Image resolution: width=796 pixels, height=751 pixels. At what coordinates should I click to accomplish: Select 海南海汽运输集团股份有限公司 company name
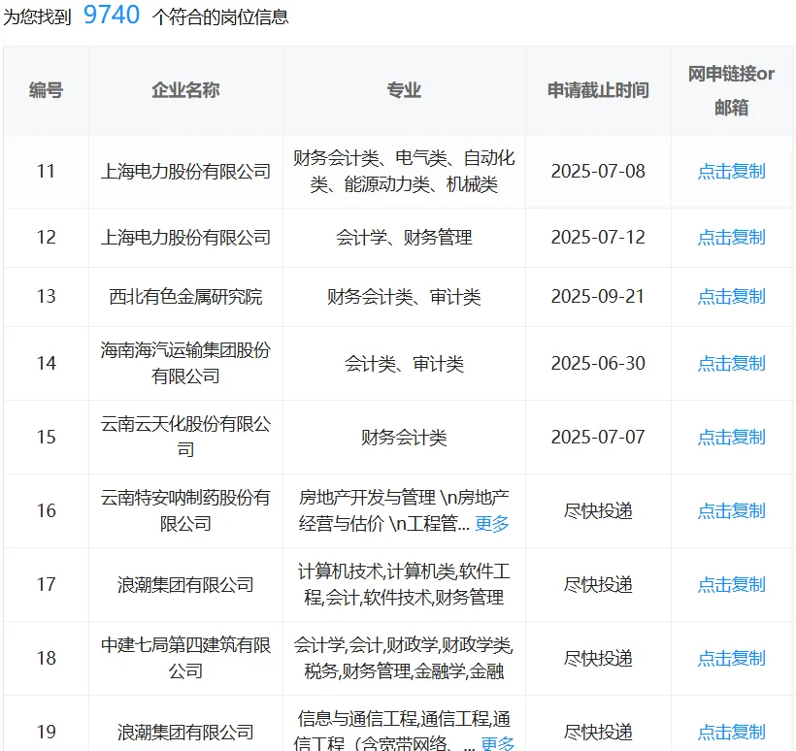pos(185,363)
